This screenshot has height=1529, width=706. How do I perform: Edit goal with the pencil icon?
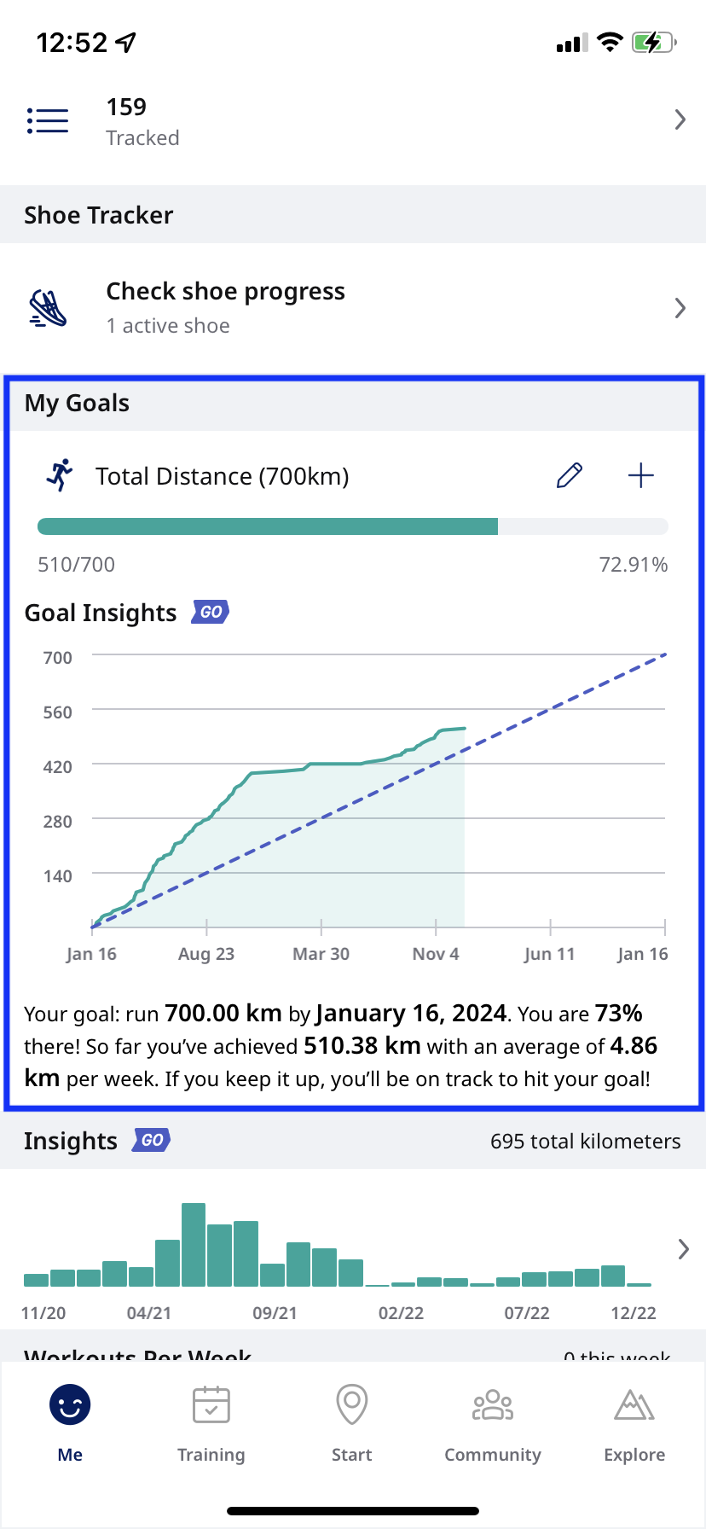tap(569, 475)
